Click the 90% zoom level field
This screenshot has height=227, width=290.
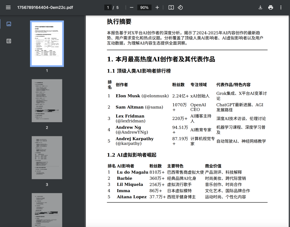coord(144,8)
